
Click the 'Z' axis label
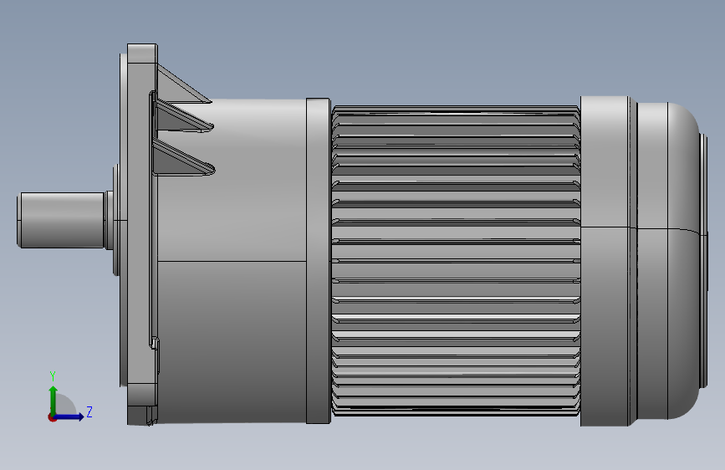(x=89, y=411)
